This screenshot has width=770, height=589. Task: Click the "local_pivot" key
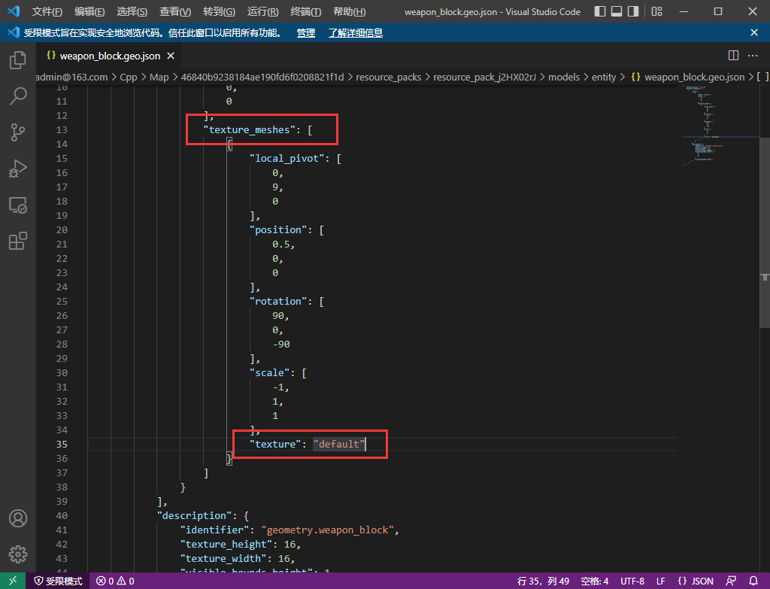286,158
